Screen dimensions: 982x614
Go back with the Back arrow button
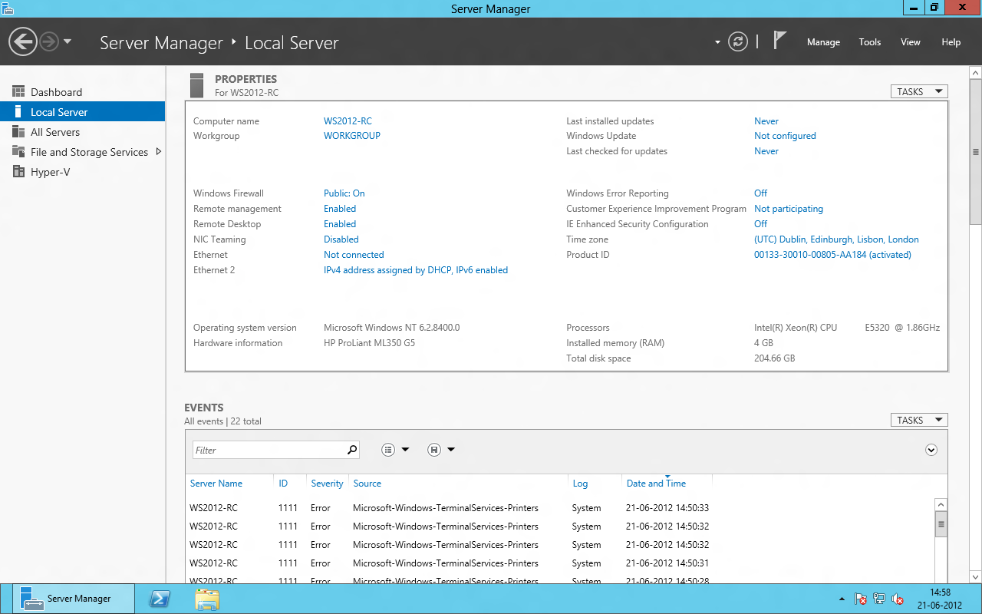coord(23,41)
